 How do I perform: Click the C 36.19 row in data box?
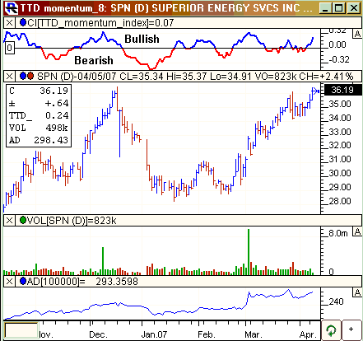click(x=39, y=91)
